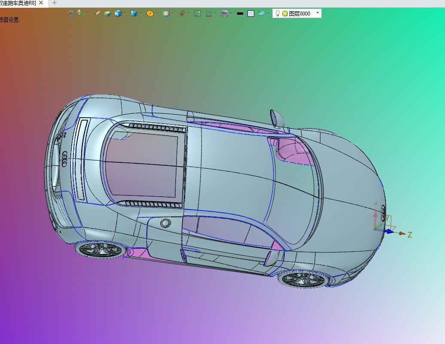Image resolution: width=445 pixels, height=344 pixels.
Task: Click the paintbrush icon in the toolbar
Action: pos(97,13)
